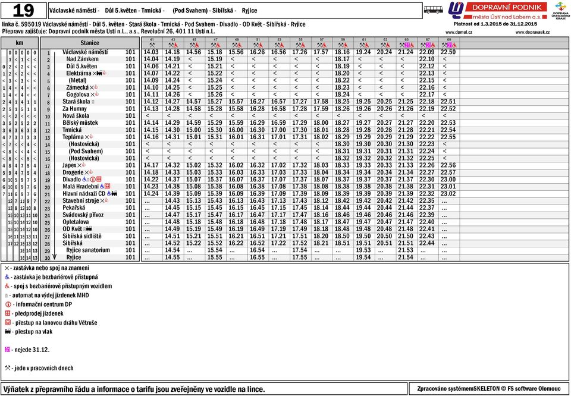Click the 'Stanice' column header

coord(90,43)
